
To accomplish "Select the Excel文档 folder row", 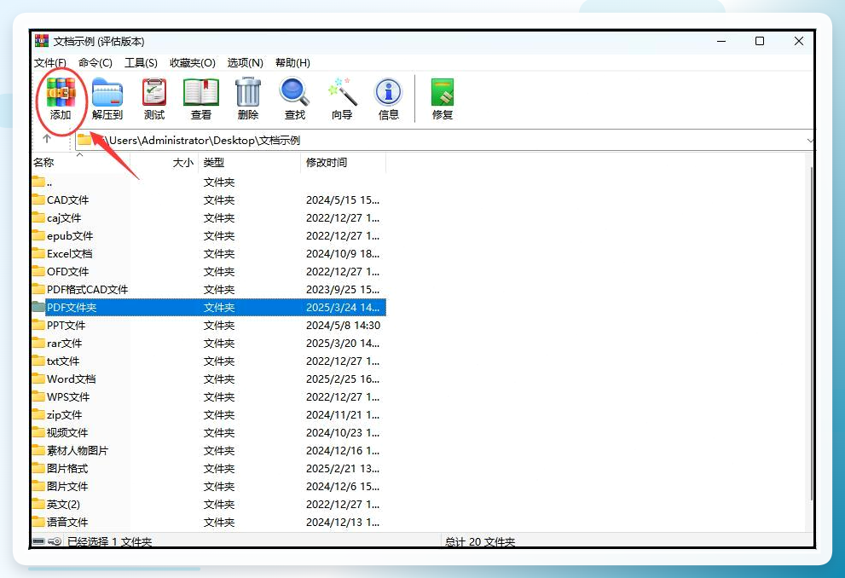I will tap(209, 254).
